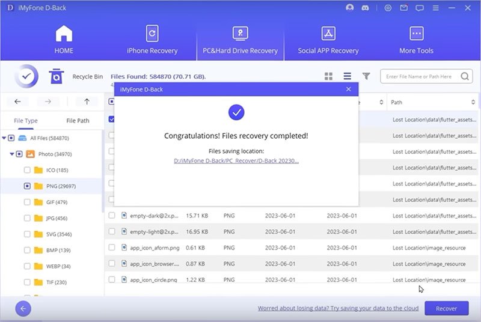Viewport: 481px width, 322px height.
Task: Switch to list view
Action: click(x=348, y=76)
